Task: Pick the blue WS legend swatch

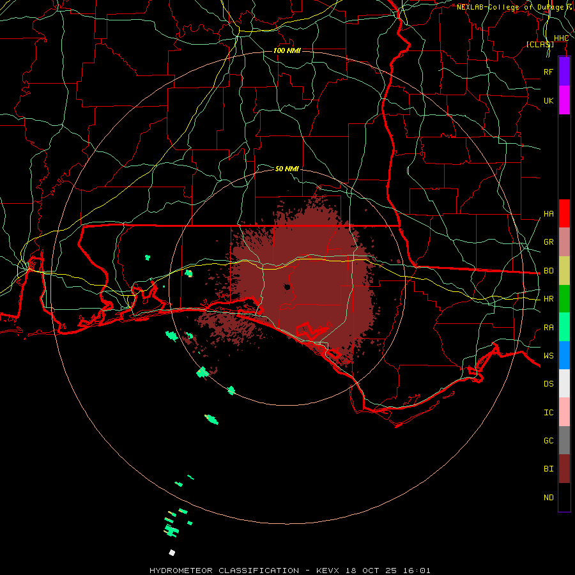Action: [564, 355]
